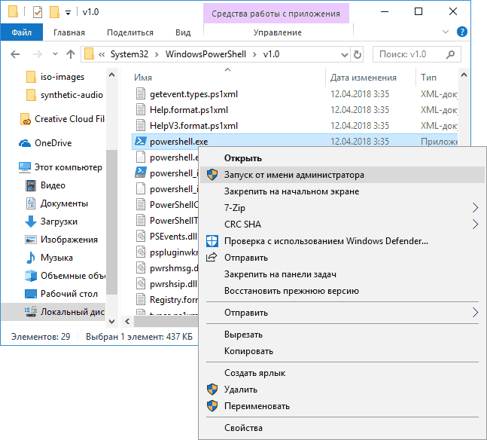Click file list horizontal scroll left arrow

coord(127,321)
